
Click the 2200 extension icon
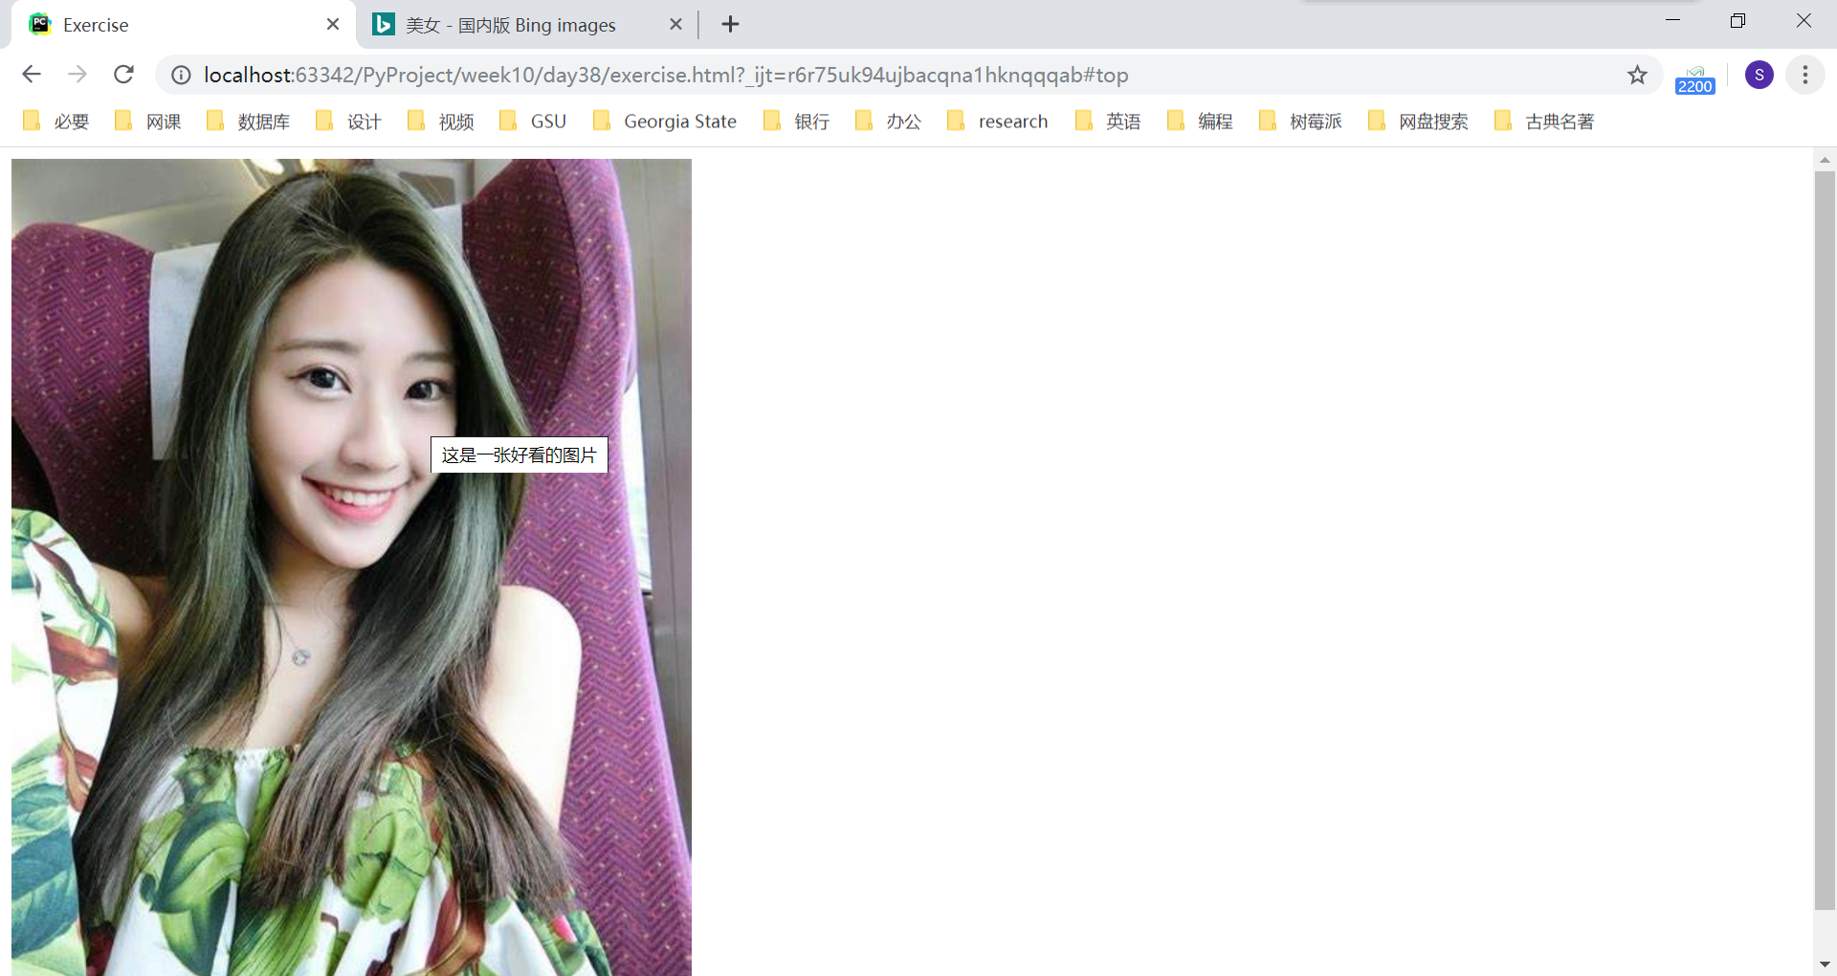click(1694, 79)
